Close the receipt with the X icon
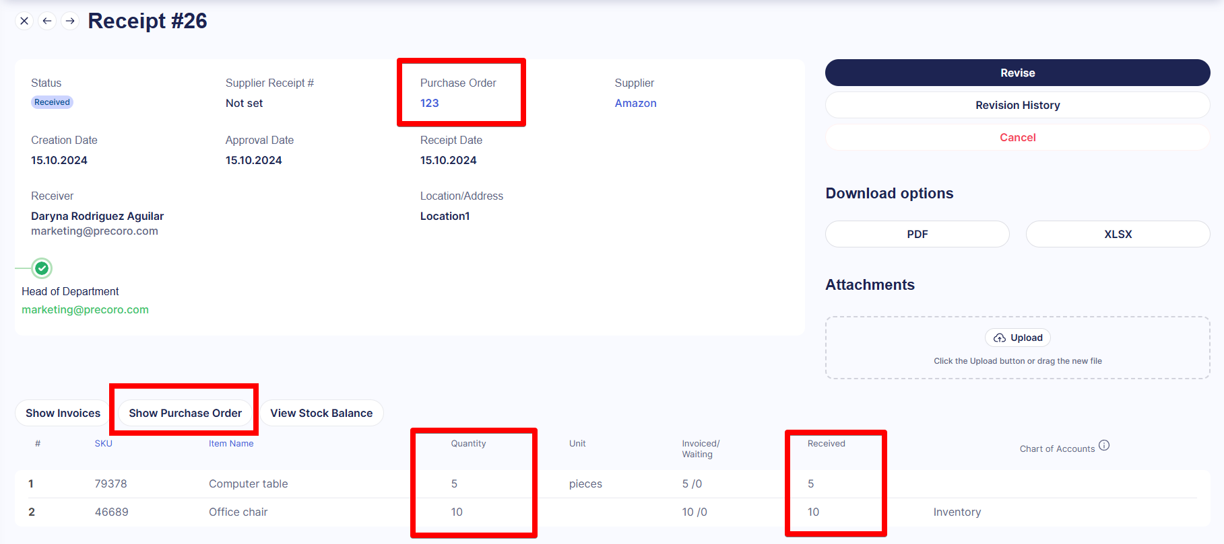This screenshot has height=544, width=1224. click(24, 21)
